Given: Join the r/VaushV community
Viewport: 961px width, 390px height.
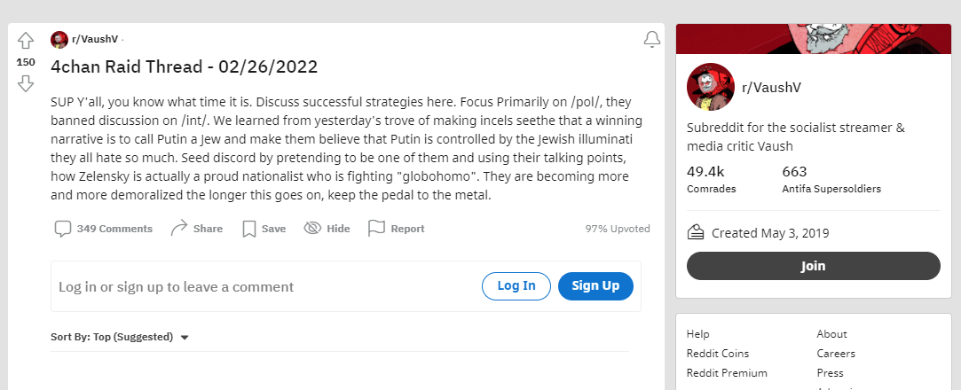Looking at the screenshot, I should click(813, 266).
